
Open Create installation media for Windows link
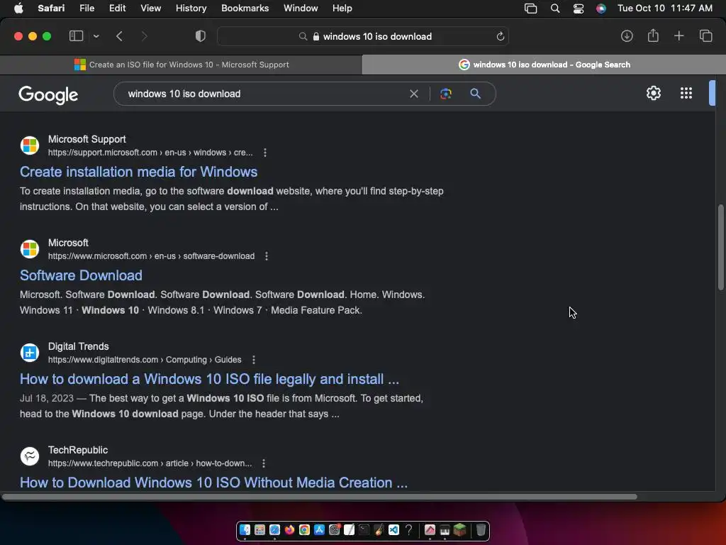click(138, 172)
